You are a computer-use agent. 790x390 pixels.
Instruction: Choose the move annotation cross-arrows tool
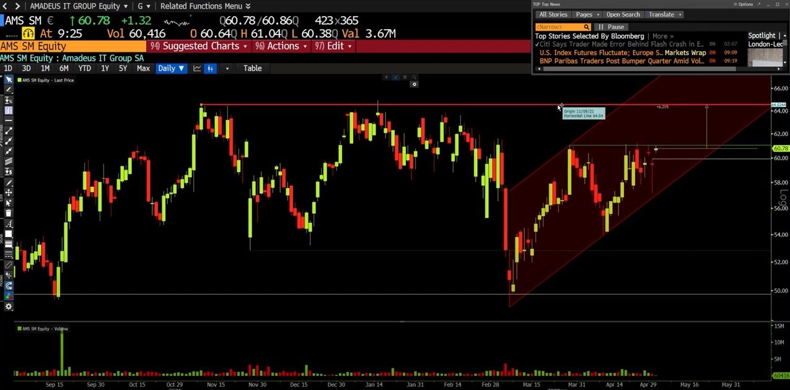9,192
